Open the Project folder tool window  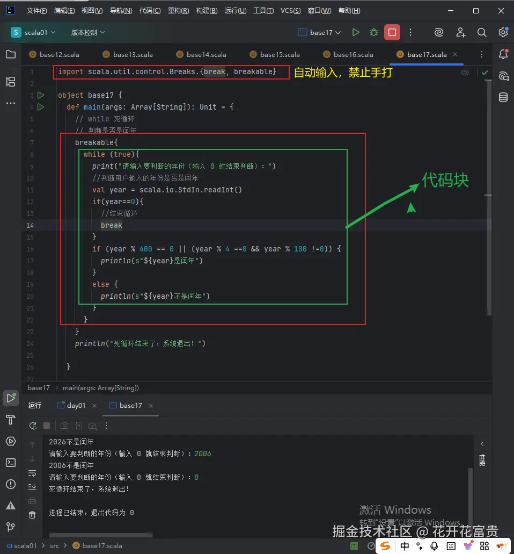pos(11,54)
